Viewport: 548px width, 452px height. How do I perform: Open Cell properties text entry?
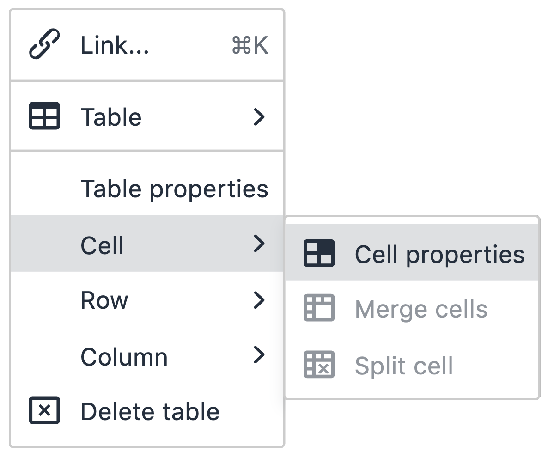point(440,255)
